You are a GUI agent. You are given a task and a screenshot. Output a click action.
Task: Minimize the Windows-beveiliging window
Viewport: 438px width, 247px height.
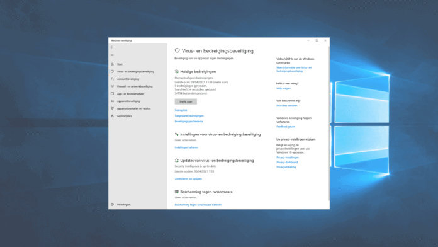(308, 40)
